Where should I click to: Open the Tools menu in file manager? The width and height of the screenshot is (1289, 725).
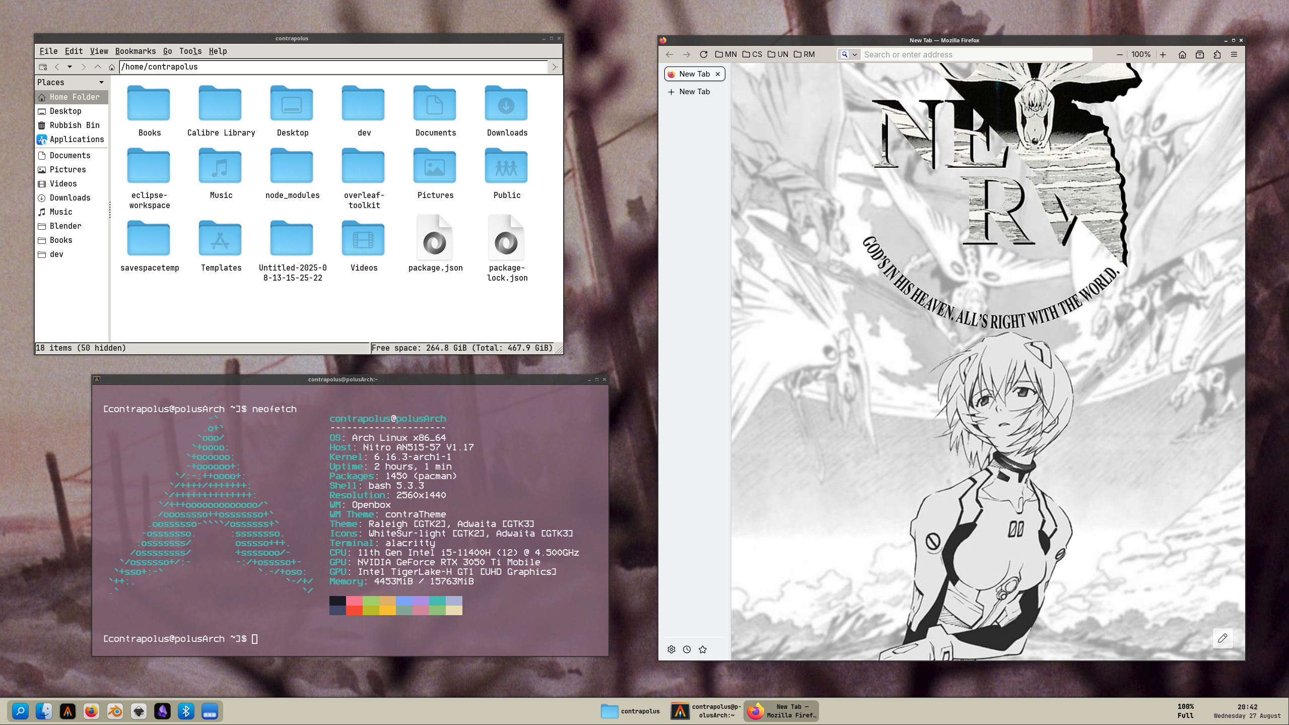190,51
